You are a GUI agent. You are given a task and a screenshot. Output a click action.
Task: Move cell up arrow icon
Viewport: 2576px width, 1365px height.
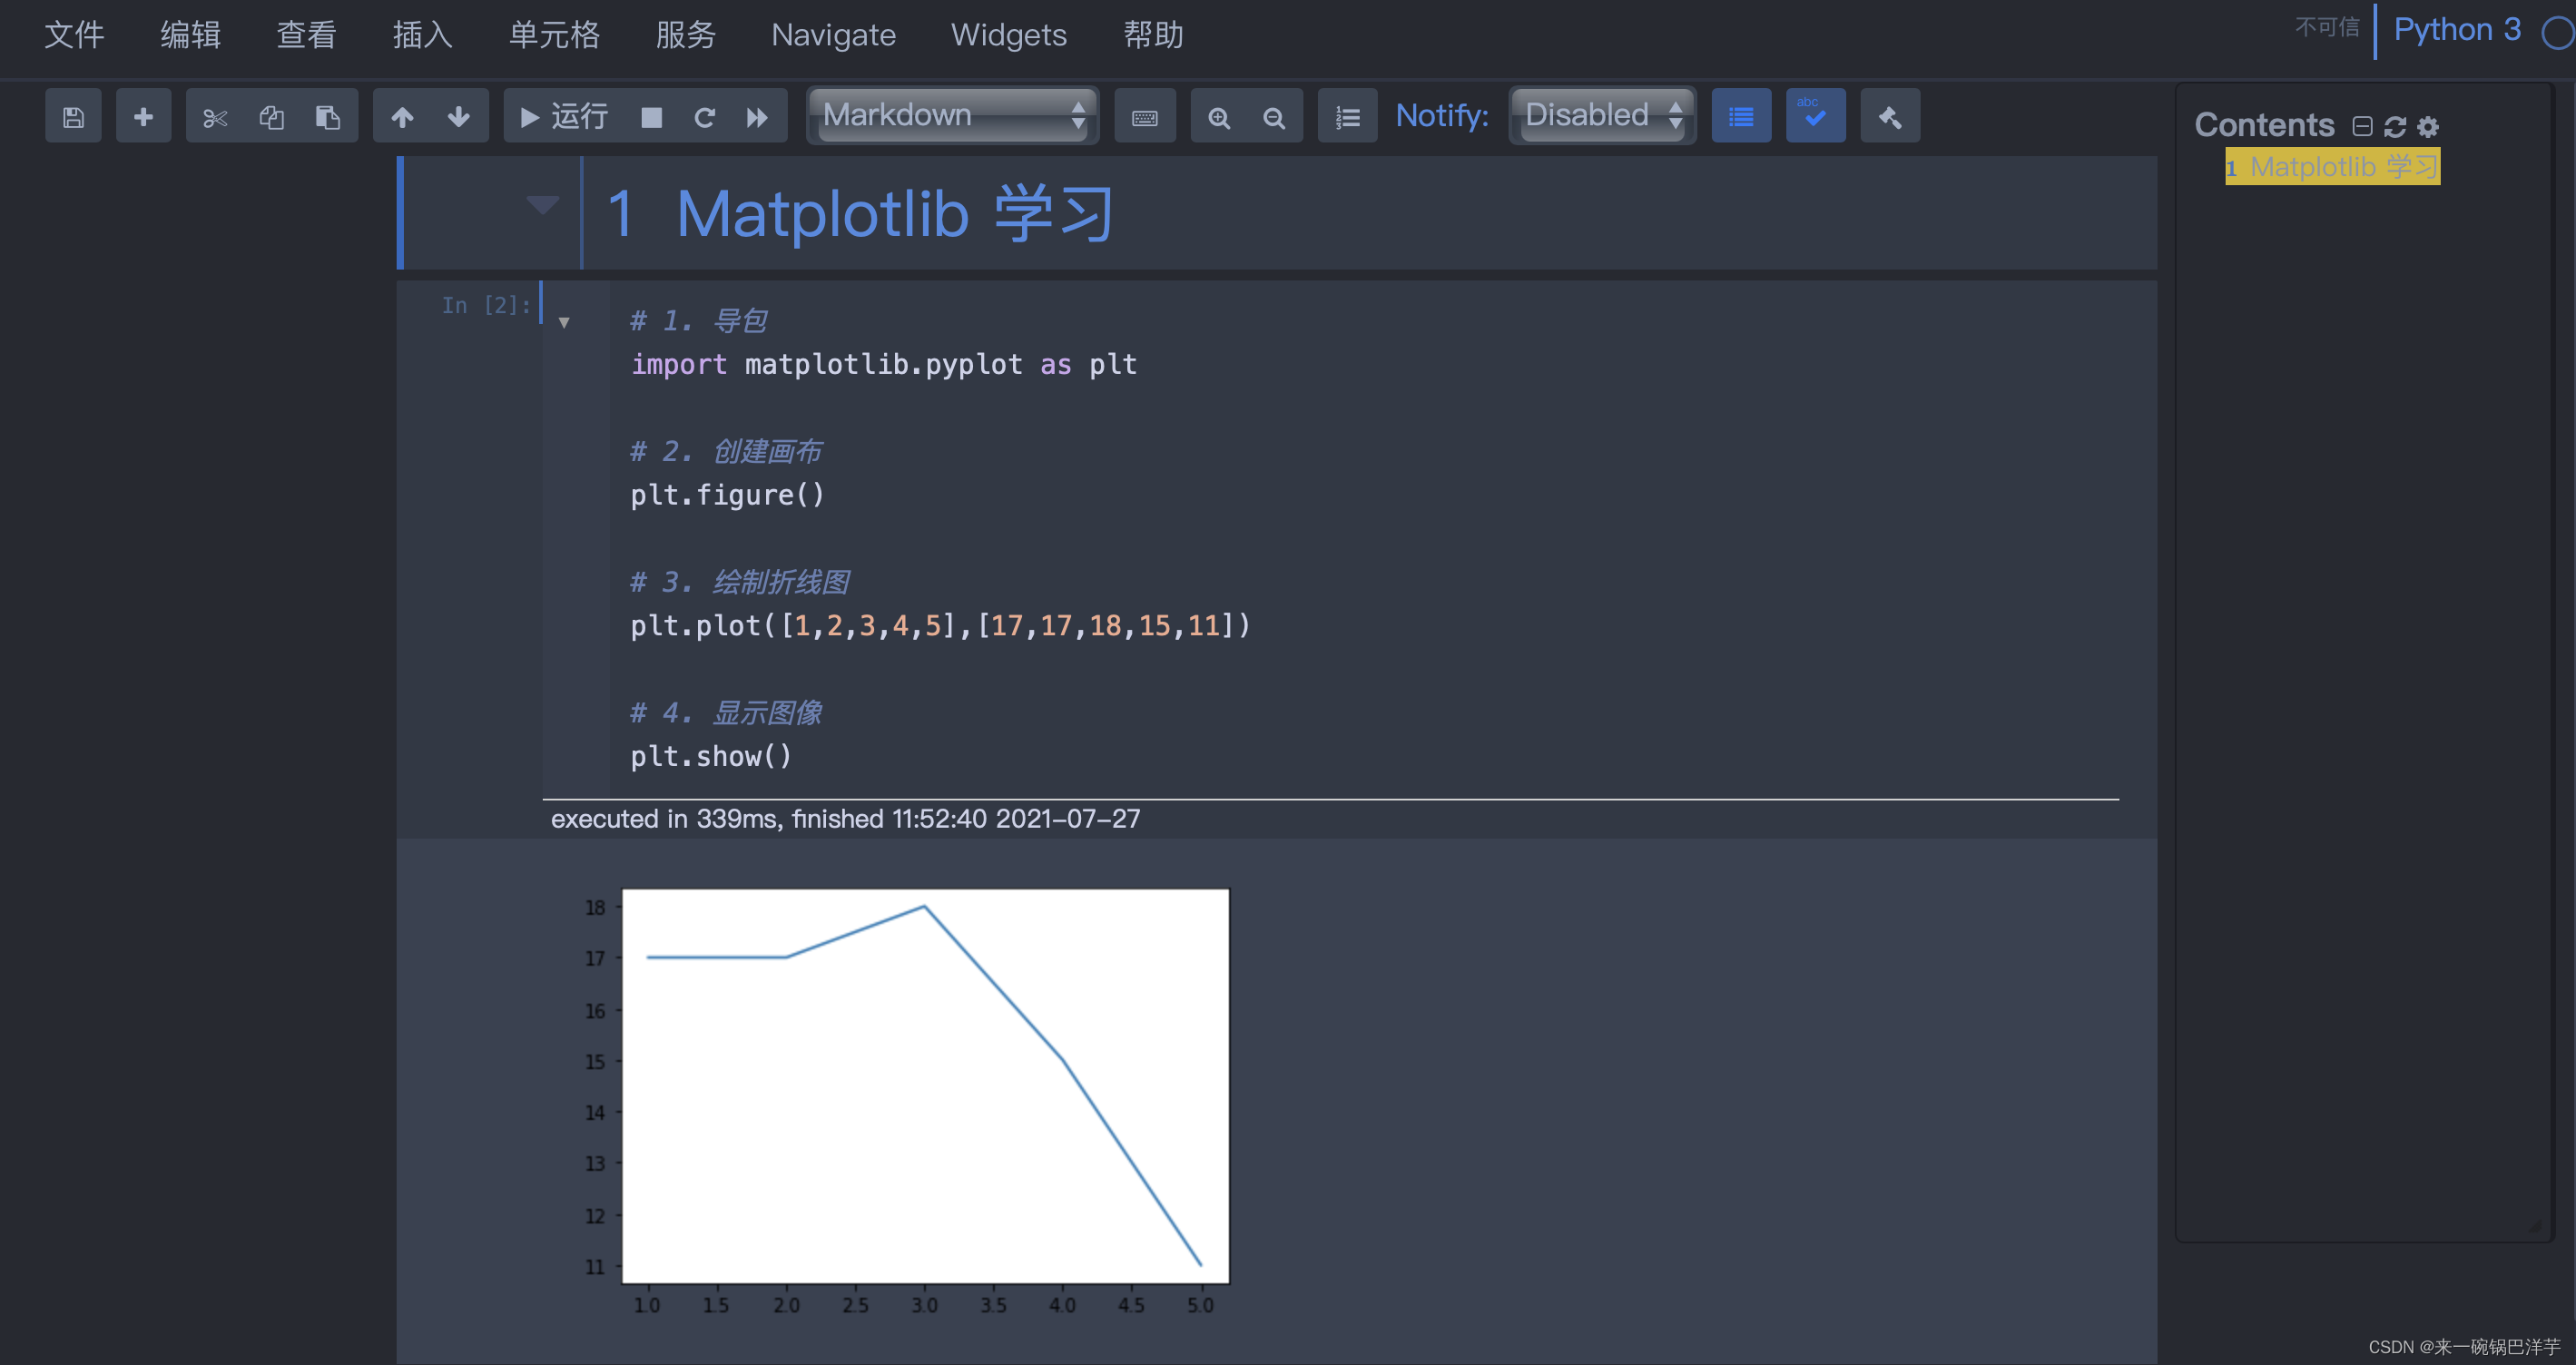(x=402, y=117)
